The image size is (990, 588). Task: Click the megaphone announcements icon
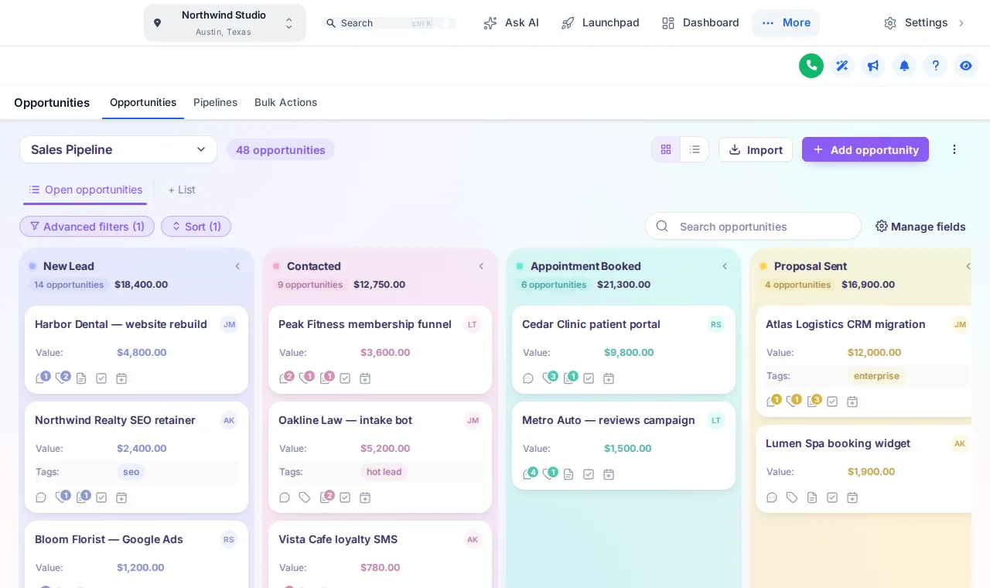(873, 66)
